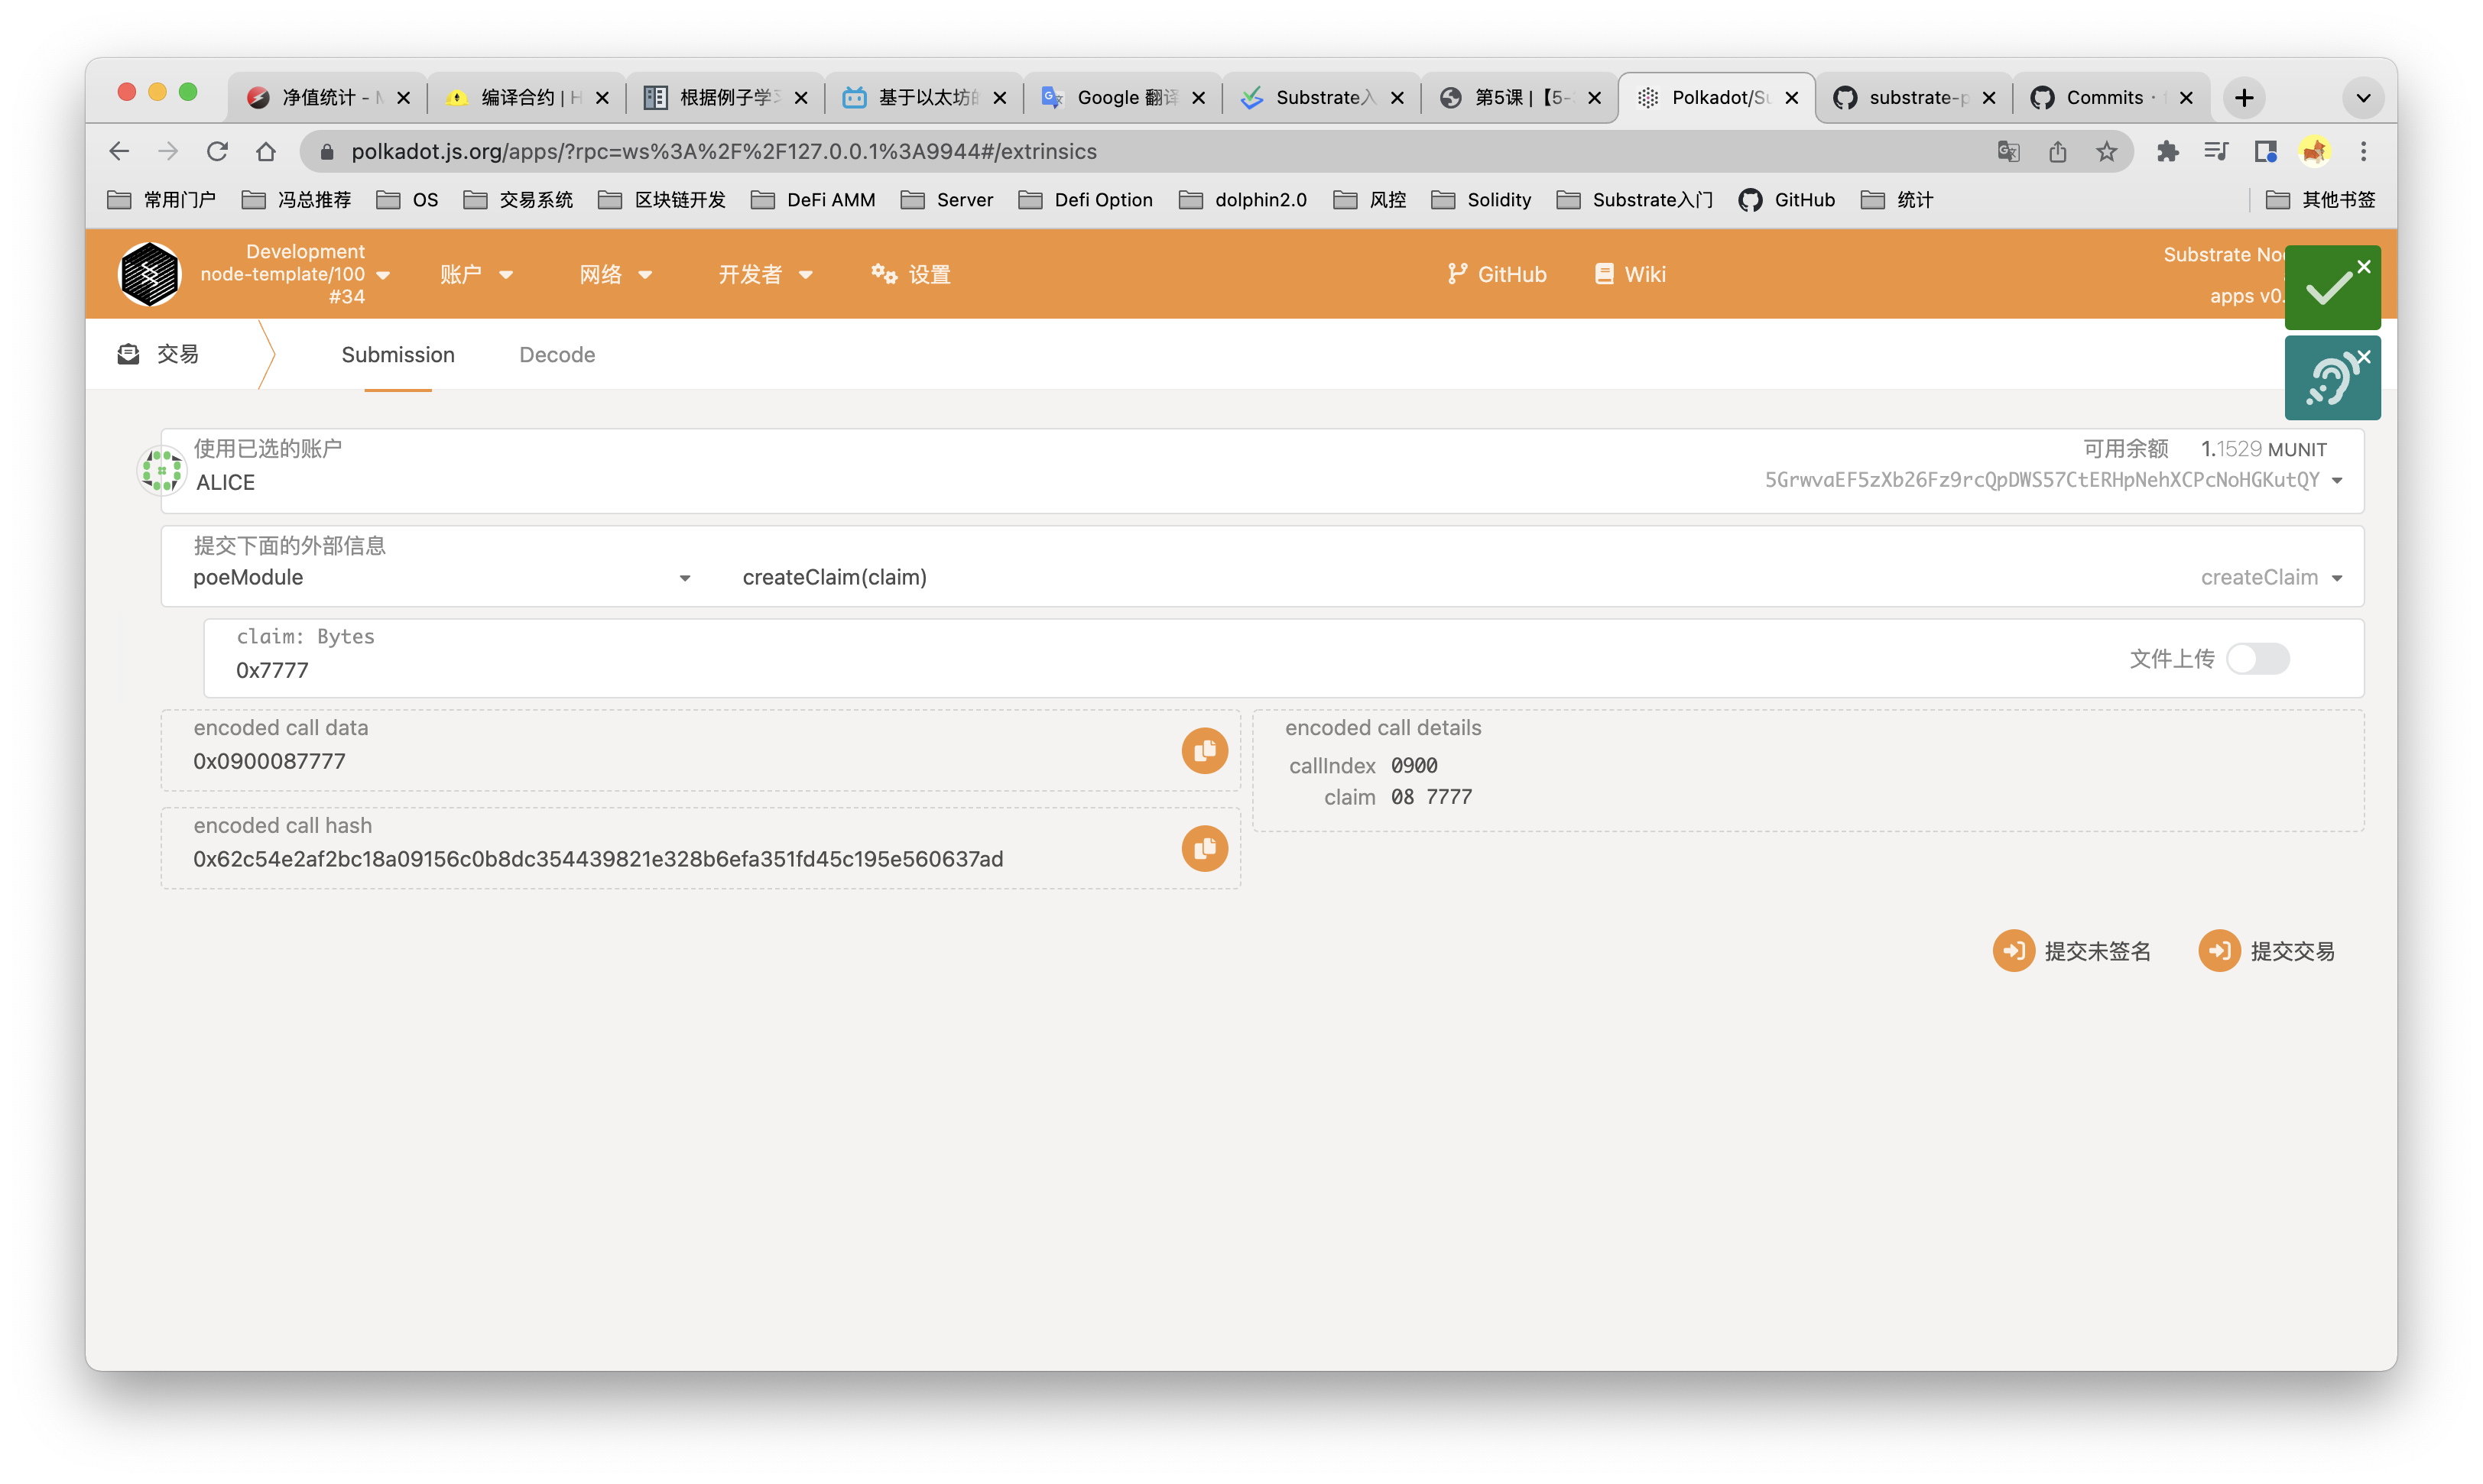Expand ALICE account address selector
The image size is (2483, 1484).
click(x=2336, y=481)
